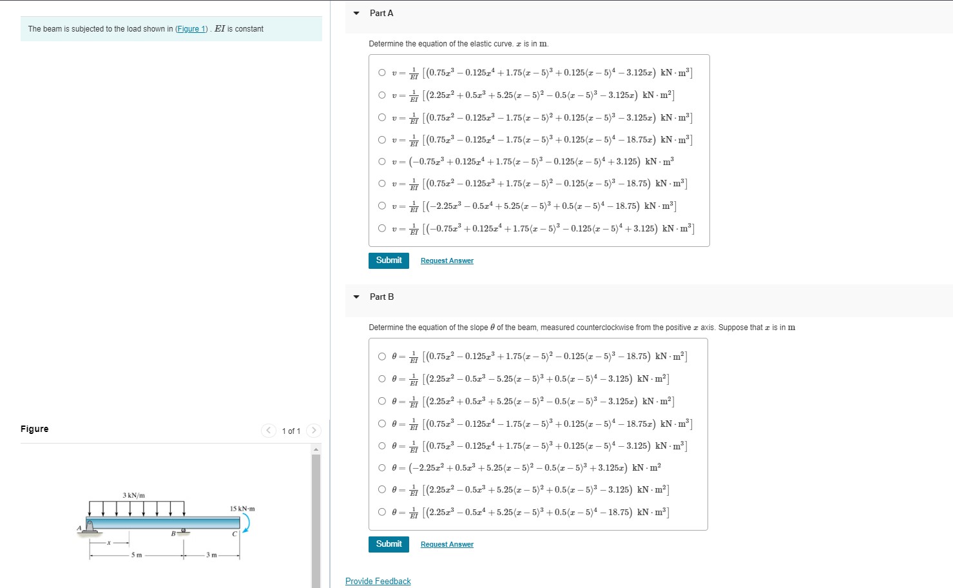The width and height of the screenshot is (953, 588).
Task: Select the first answer option in Part A
Action: [382, 72]
